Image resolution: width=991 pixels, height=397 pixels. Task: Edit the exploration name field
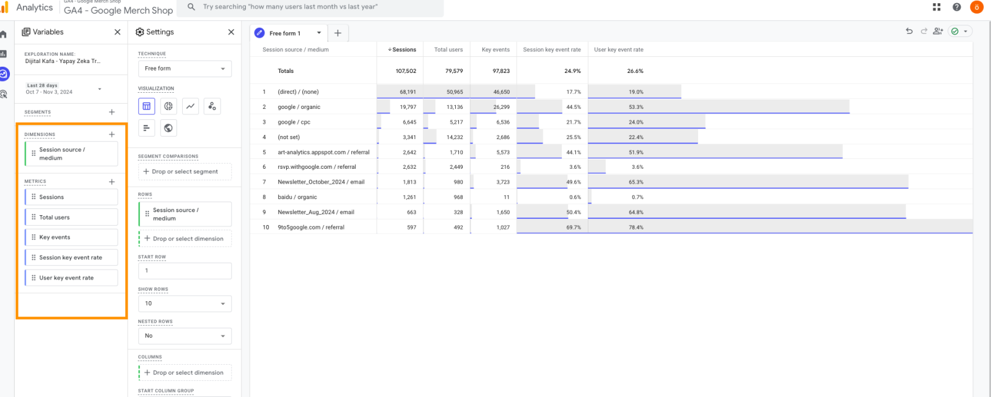click(63, 61)
